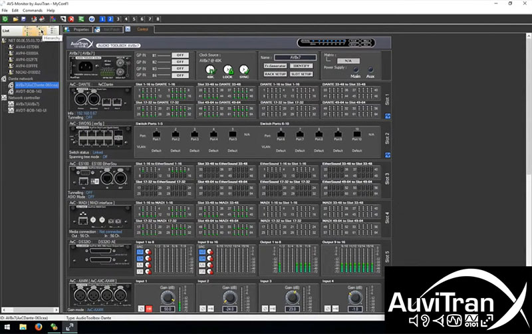Select AVP4-03000A device in tree
This screenshot has width=532, height=334.
(27, 53)
